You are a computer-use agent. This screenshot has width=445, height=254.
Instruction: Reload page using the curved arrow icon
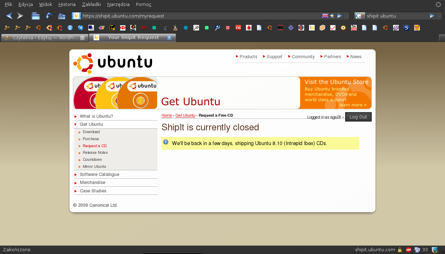pos(49,16)
